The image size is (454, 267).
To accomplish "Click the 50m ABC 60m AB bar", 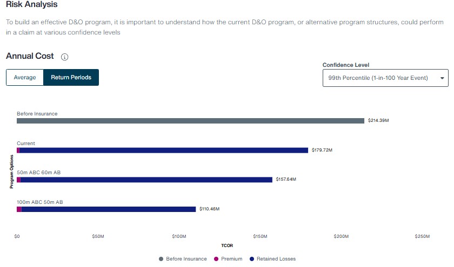I will coord(144,180).
